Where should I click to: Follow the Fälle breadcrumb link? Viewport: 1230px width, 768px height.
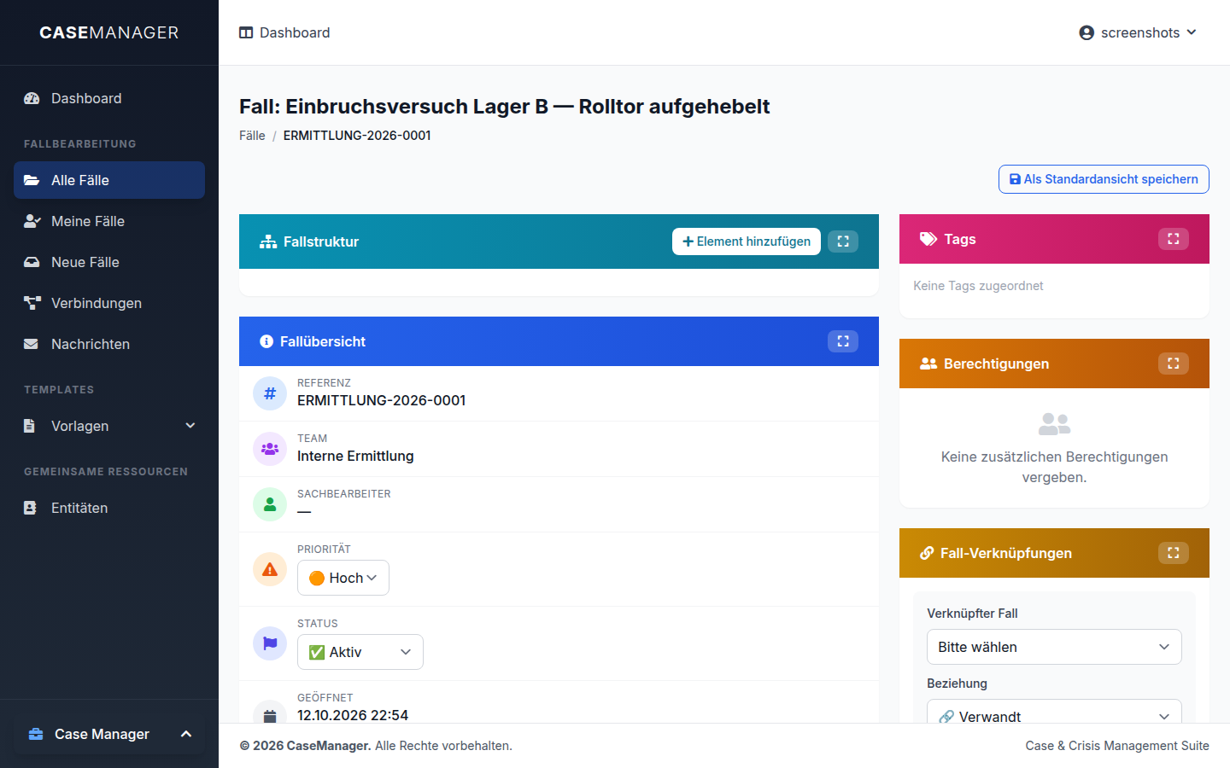tap(252, 136)
